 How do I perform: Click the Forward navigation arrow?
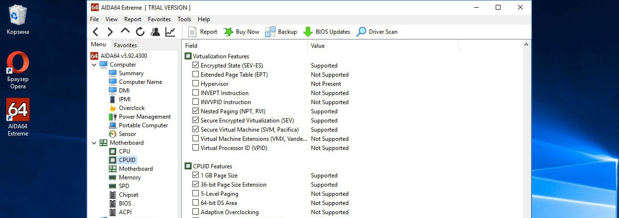click(110, 32)
